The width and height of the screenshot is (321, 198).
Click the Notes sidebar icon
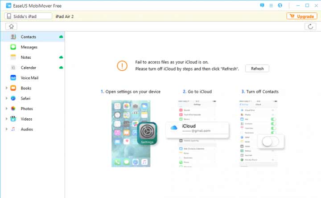click(x=13, y=57)
